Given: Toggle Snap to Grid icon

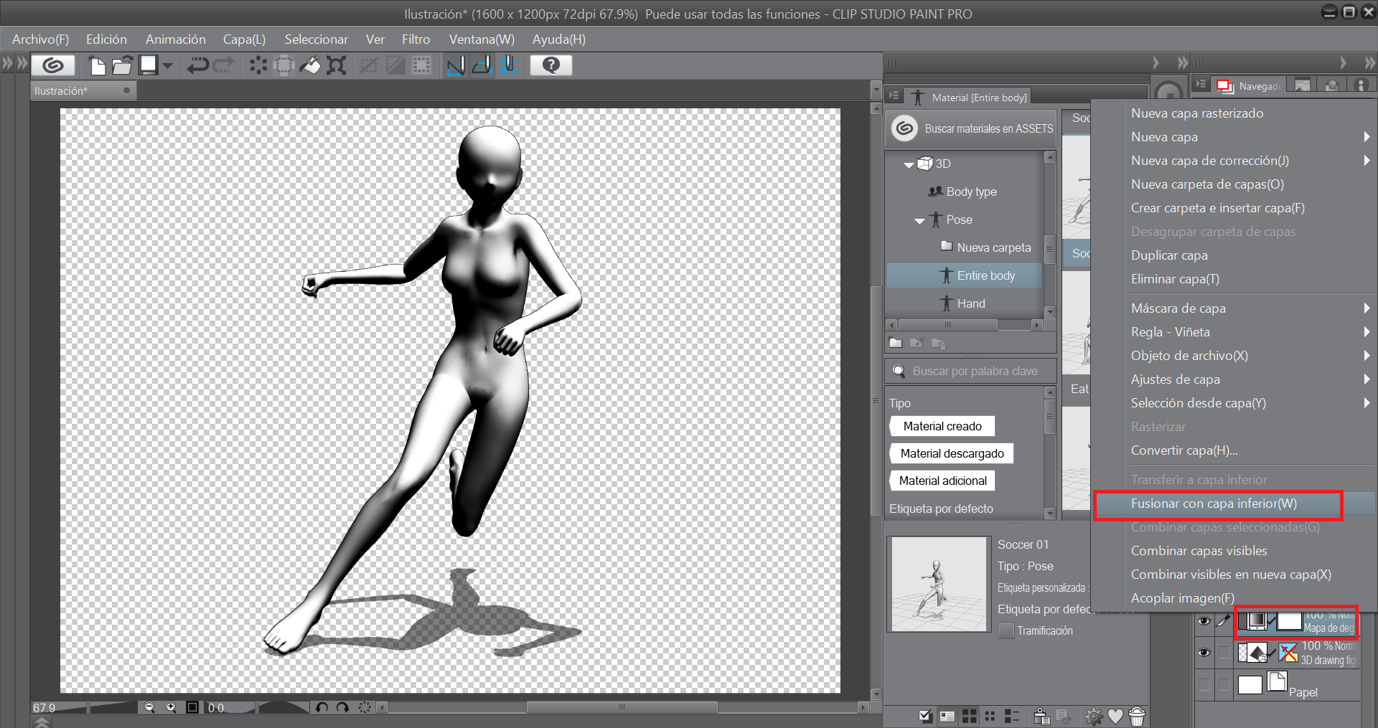Looking at the screenshot, I should tap(508, 66).
